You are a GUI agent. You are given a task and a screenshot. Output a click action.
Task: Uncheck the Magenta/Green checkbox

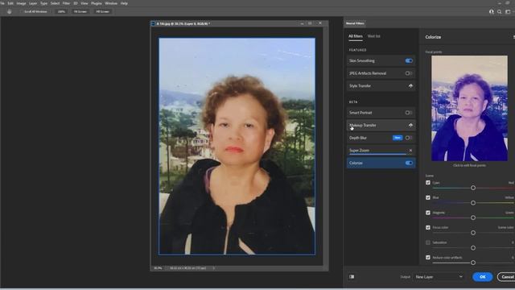coord(428,213)
